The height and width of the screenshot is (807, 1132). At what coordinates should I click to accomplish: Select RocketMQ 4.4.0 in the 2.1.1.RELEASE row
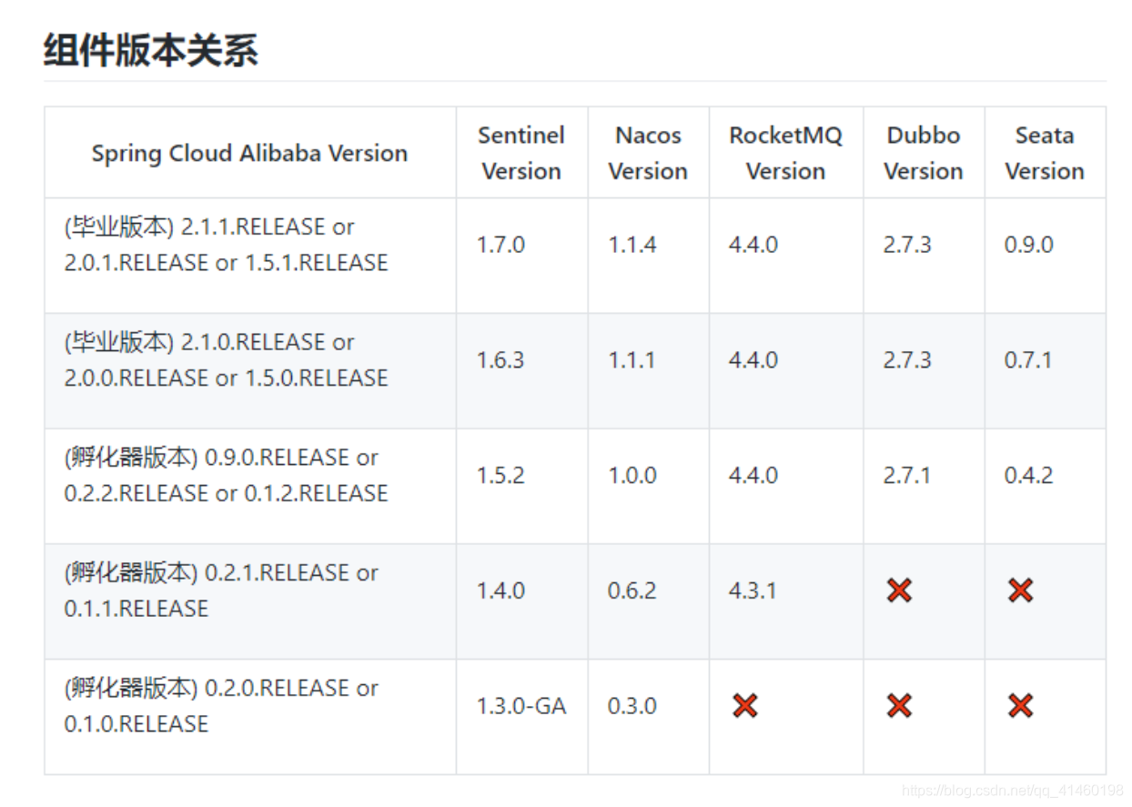tap(753, 245)
